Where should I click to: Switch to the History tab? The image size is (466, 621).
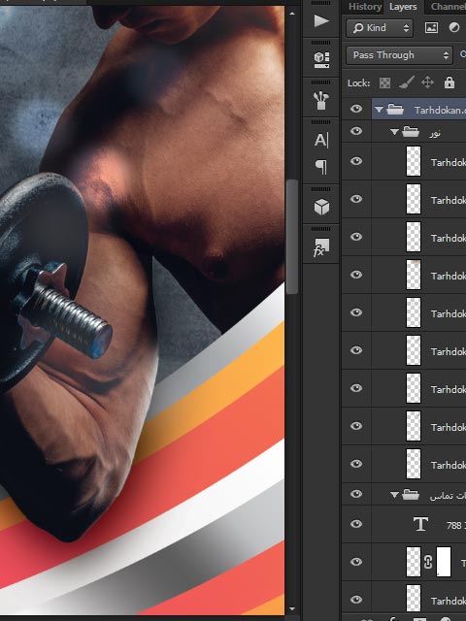(365, 7)
